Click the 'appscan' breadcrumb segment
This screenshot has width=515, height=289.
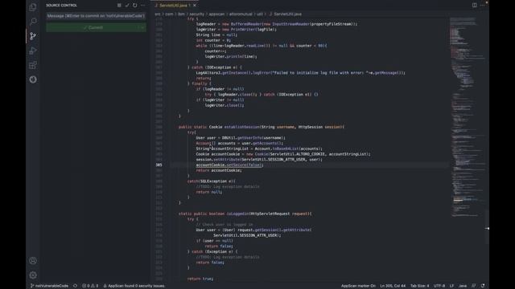[216, 14]
